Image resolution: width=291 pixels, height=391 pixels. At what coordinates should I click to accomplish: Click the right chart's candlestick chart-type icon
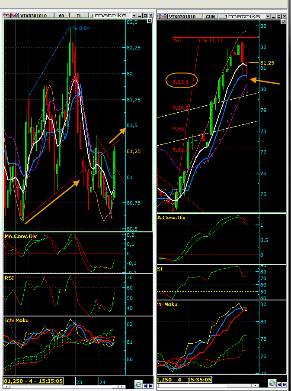[x=164, y=16]
